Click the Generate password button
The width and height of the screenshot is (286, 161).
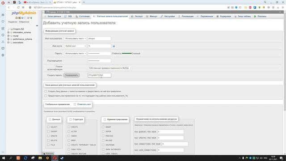(71, 75)
